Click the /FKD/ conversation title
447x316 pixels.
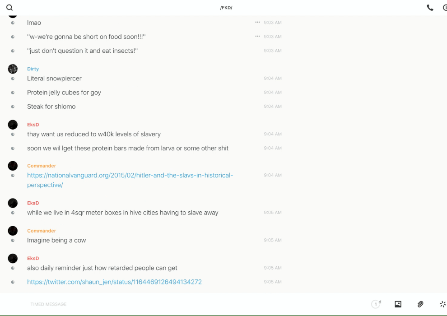[x=226, y=8]
